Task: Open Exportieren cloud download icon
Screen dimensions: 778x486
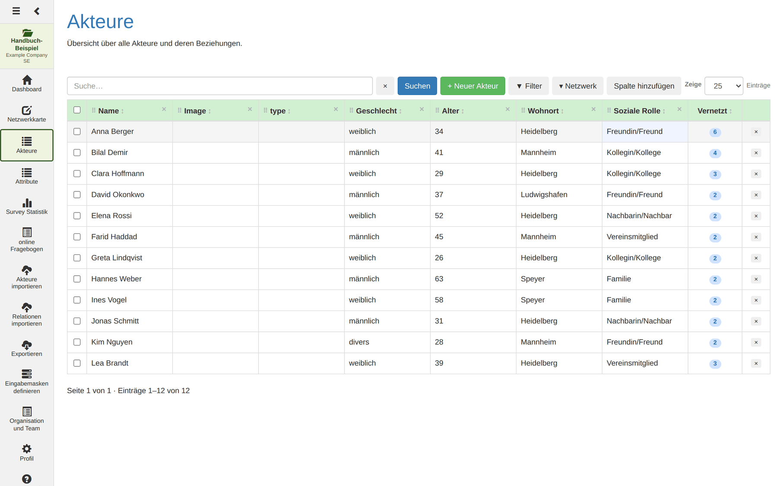Action: [27, 345]
